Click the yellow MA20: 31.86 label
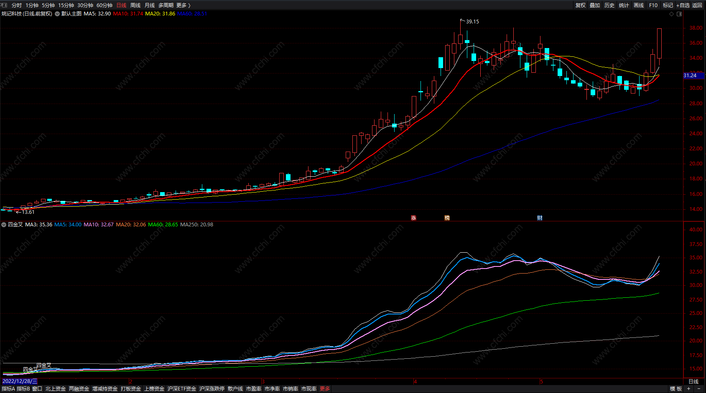 [x=160, y=14]
